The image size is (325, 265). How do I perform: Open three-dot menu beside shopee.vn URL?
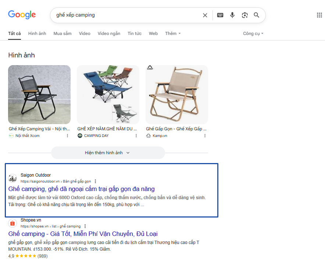point(85,226)
